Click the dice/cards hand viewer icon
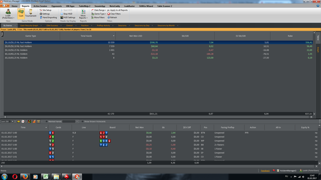 [x=23, y=122]
